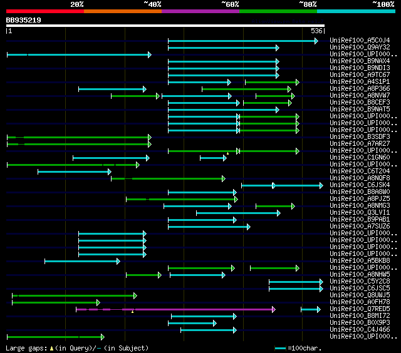Click the red 20% identity legend segment
The height and width of the screenshot is (353, 401).
tap(45, 11)
